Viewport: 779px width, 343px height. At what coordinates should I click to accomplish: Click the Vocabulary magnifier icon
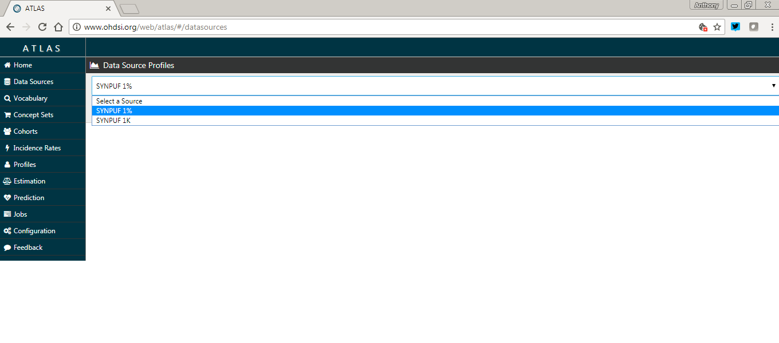pyautogui.click(x=7, y=98)
